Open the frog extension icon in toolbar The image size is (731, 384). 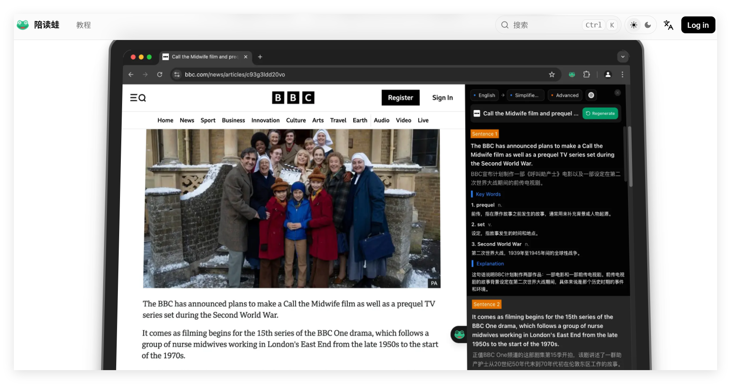tap(572, 75)
